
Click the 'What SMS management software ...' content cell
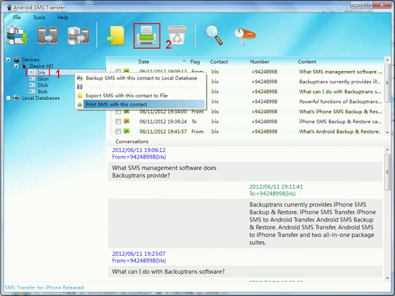(x=340, y=72)
